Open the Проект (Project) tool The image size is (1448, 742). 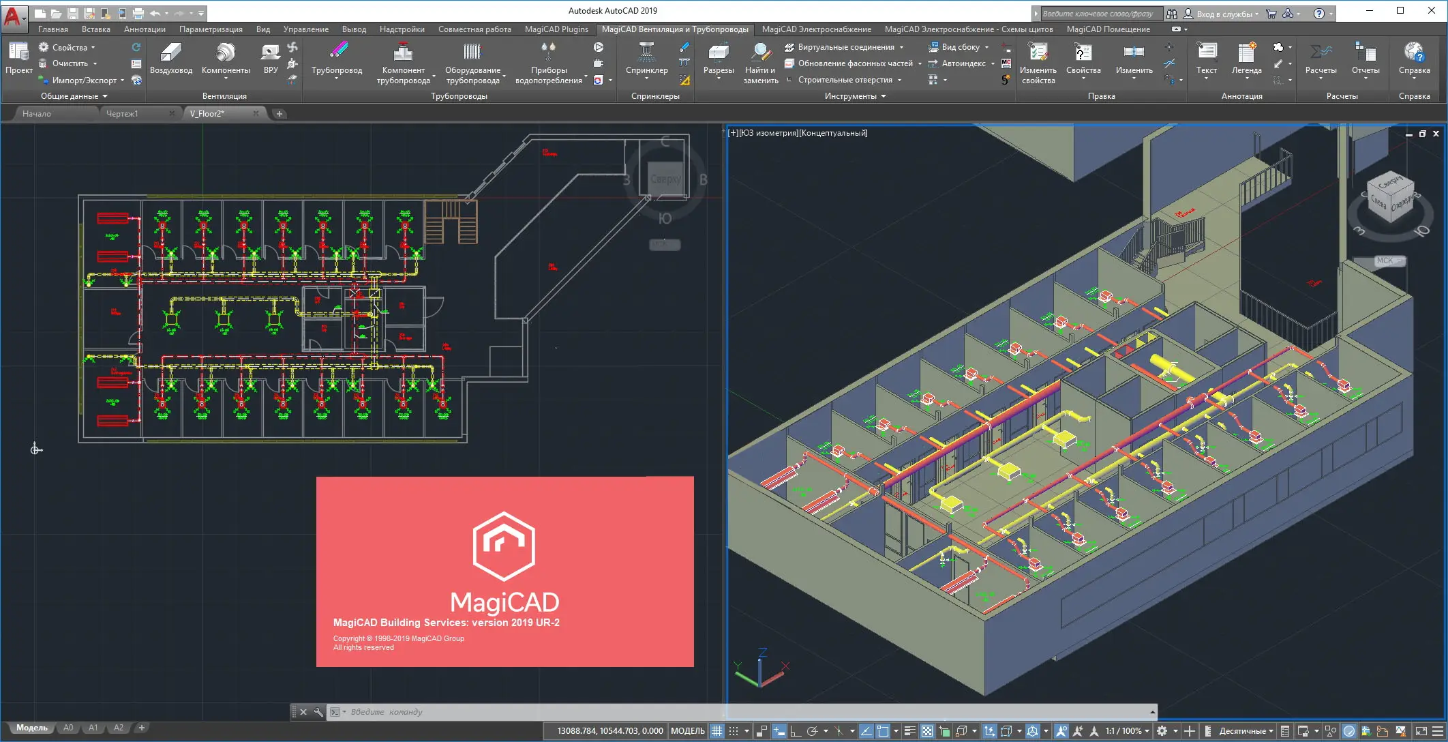pos(18,58)
